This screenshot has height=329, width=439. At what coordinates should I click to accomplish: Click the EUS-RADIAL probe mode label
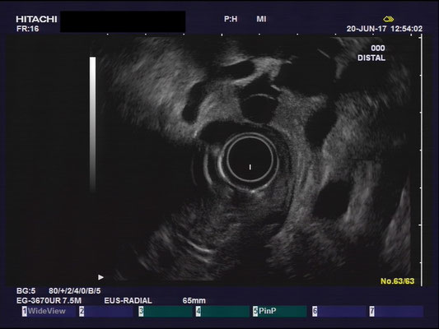click(128, 301)
